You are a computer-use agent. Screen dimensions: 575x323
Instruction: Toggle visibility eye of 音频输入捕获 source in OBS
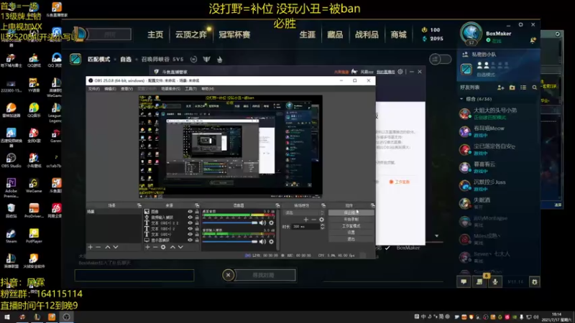point(190,217)
